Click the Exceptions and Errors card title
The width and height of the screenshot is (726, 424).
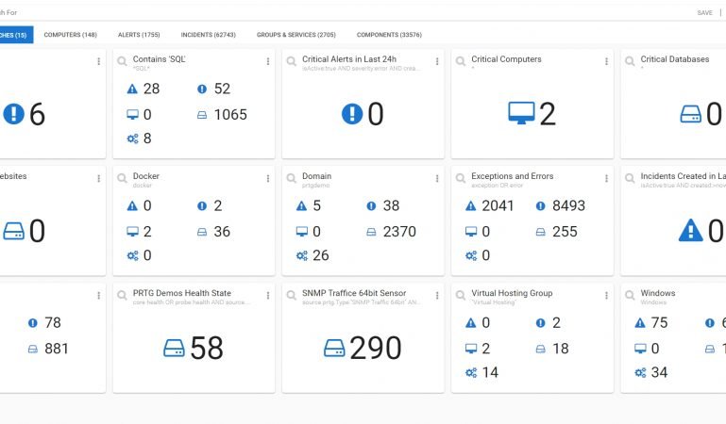click(512, 176)
